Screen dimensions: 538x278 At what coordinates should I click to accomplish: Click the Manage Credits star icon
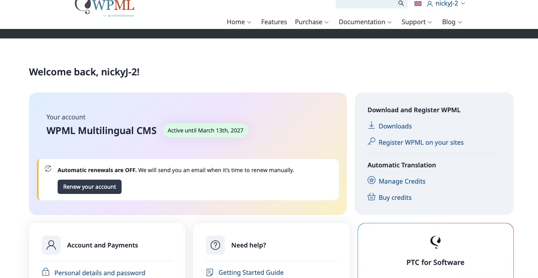(x=372, y=181)
